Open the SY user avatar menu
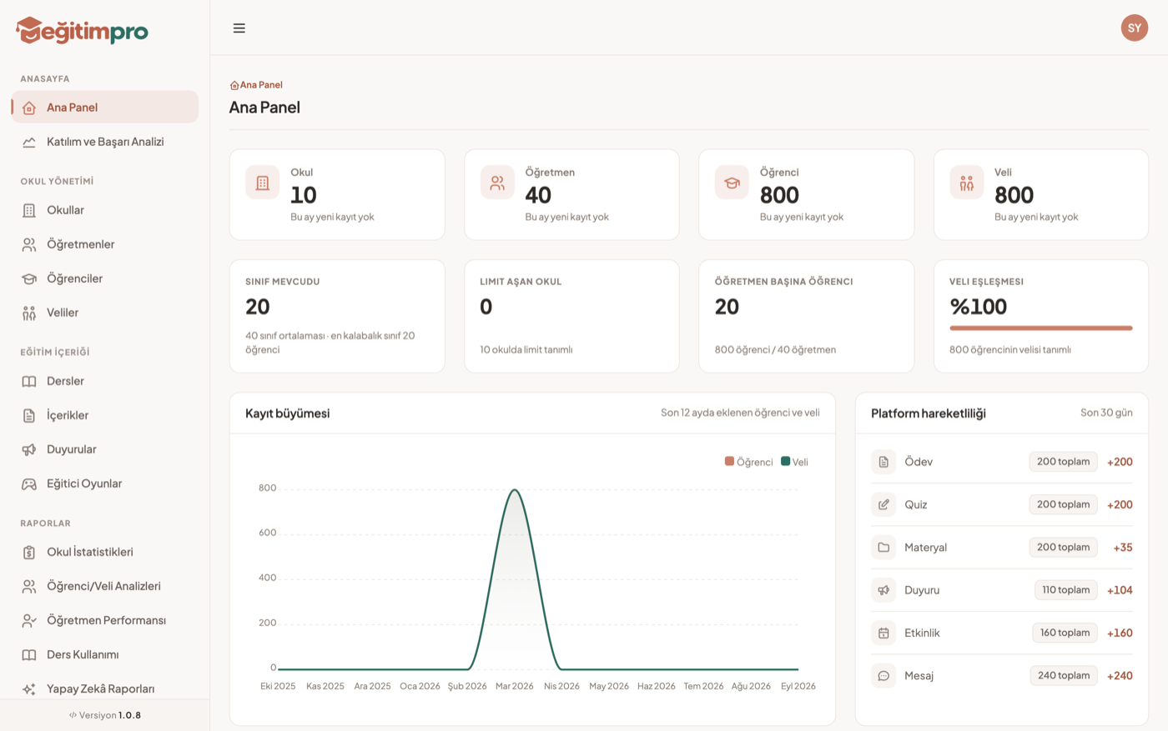This screenshot has height=731, width=1168. 1134,28
